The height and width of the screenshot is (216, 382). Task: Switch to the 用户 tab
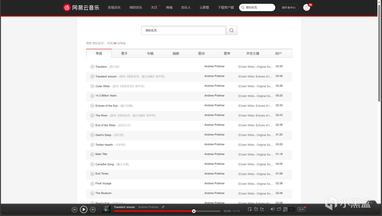point(278,53)
